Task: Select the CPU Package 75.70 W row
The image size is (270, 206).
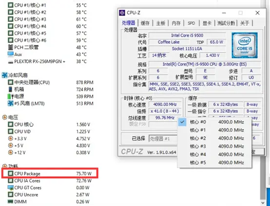Action: (x=50, y=173)
